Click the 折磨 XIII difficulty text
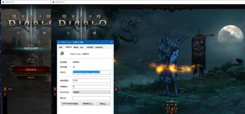The image size is (245, 114). (x=31, y=59)
